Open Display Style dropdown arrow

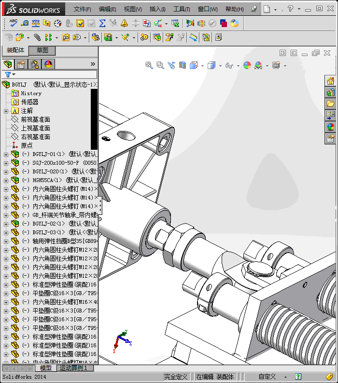pos(220,66)
